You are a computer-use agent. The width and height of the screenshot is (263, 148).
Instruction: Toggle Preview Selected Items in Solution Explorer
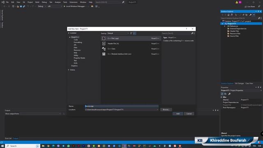[254, 15]
